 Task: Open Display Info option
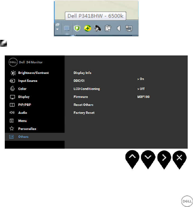[82, 73]
